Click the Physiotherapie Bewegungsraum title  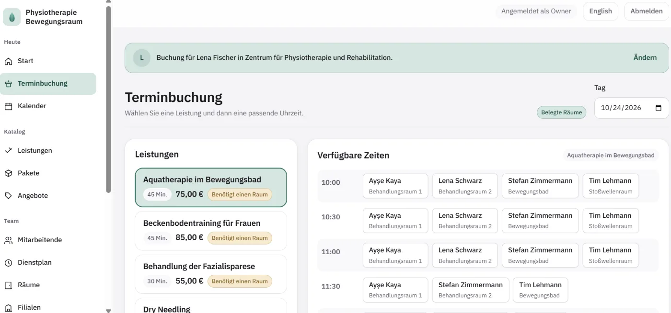click(54, 17)
